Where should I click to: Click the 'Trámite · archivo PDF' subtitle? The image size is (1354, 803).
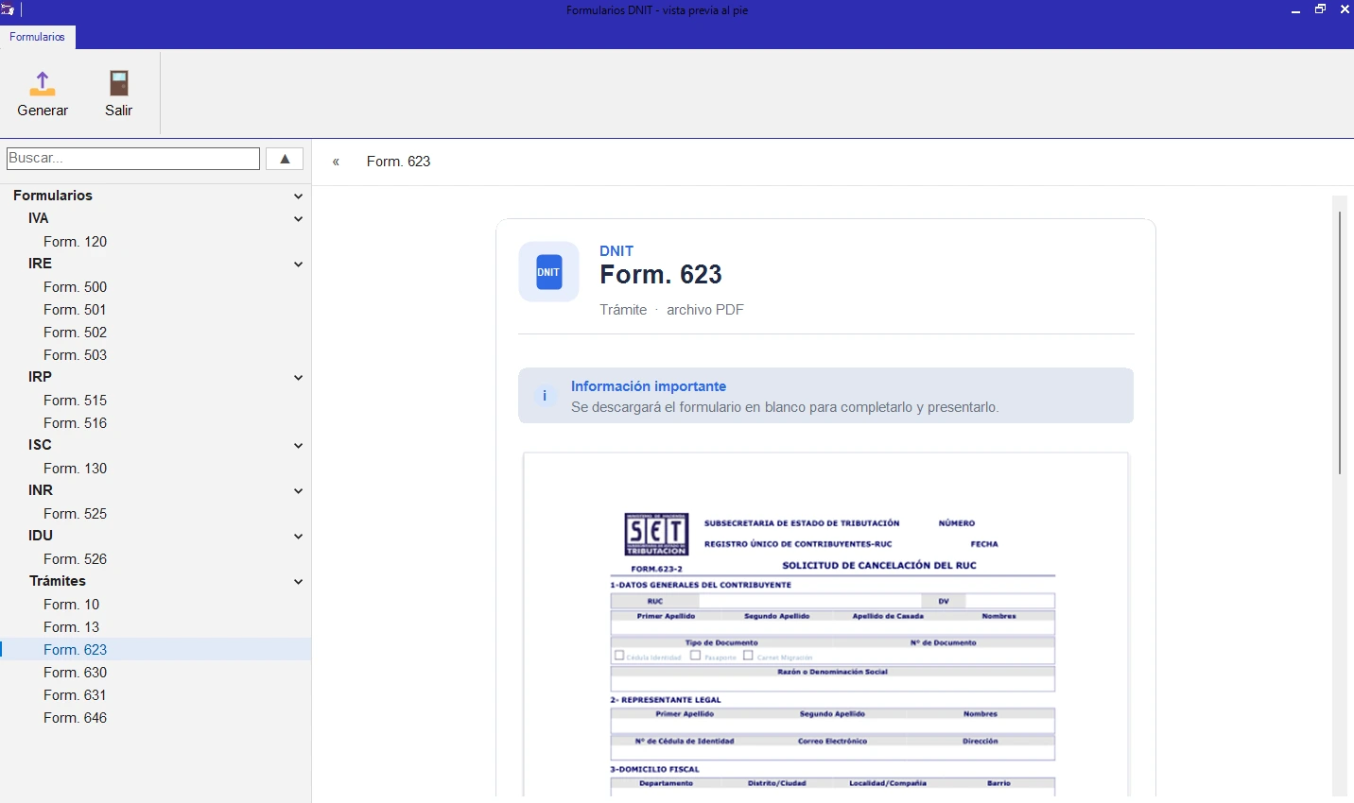pyautogui.click(x=672, y=310)
